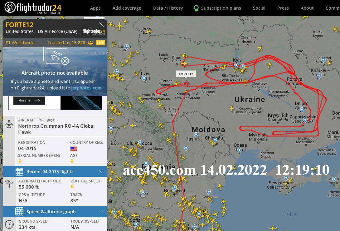
Task: Click the Читати button
Action: click(29, 101)
